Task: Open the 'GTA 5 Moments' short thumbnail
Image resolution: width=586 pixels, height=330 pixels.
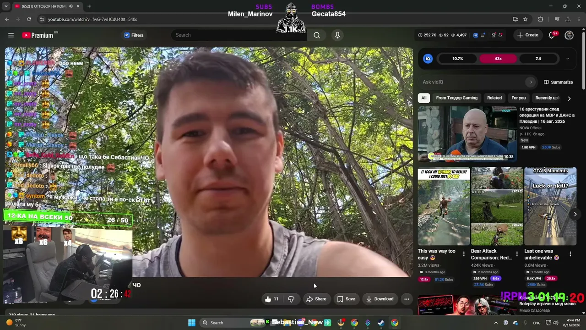Action: (x=550, y=206)
